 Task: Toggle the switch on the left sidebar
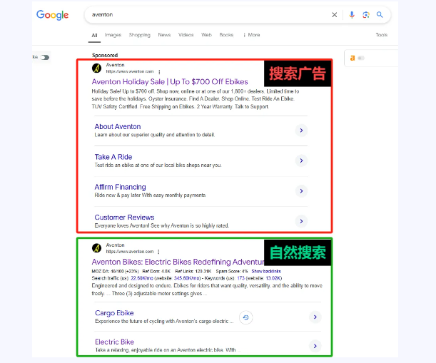point(45,58)
